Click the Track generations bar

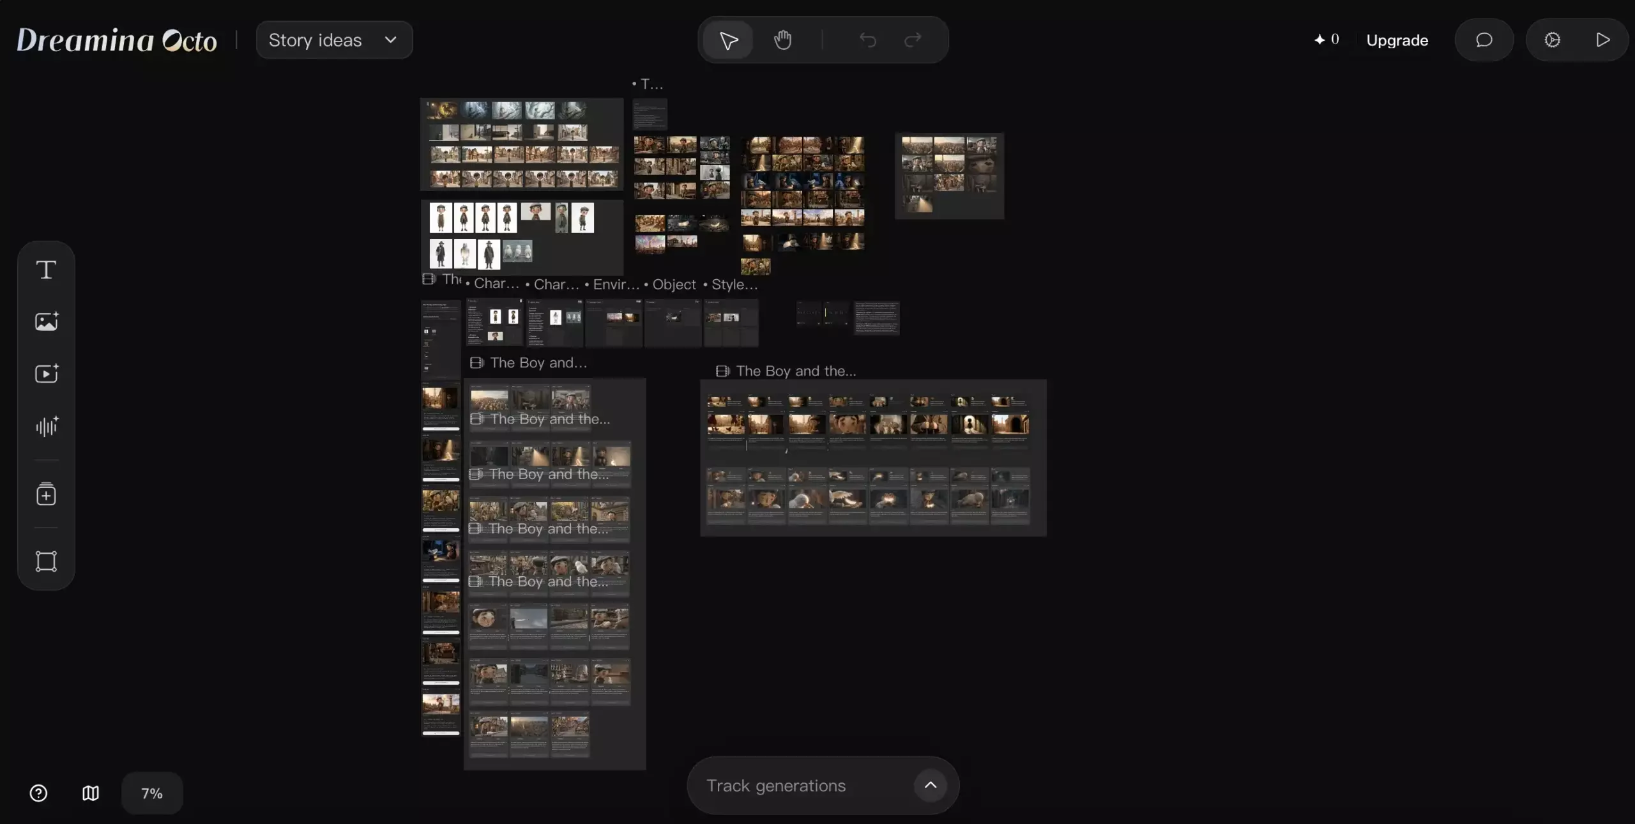[823, 786]
